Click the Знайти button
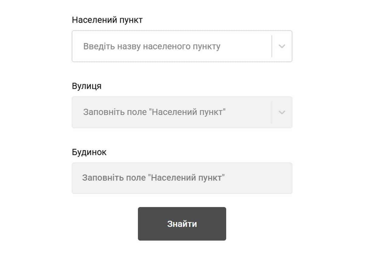Screen dimensions: 365x259 tap(182, 224)
